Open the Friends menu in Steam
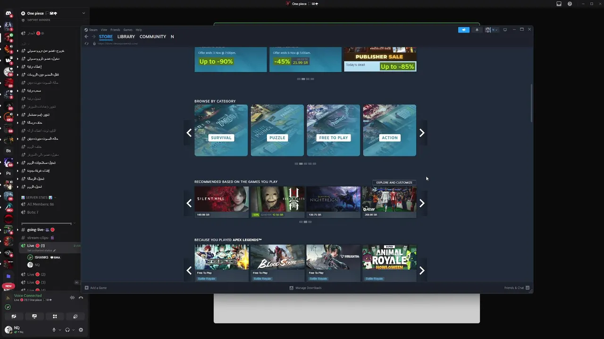Viewport: 604px width, 339px height. point(115,30)
